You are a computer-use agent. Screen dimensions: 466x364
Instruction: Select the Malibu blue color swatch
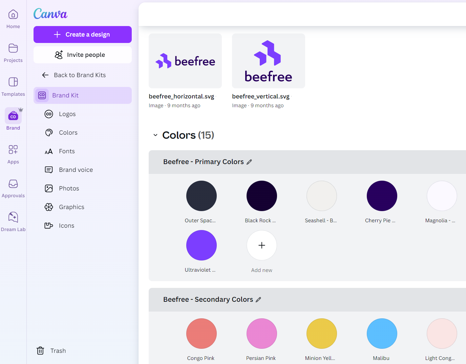[382, 334]
